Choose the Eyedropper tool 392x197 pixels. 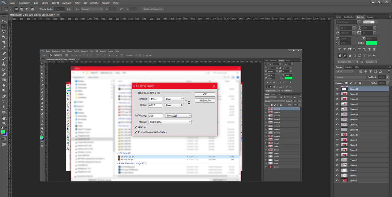click(4, 48)
